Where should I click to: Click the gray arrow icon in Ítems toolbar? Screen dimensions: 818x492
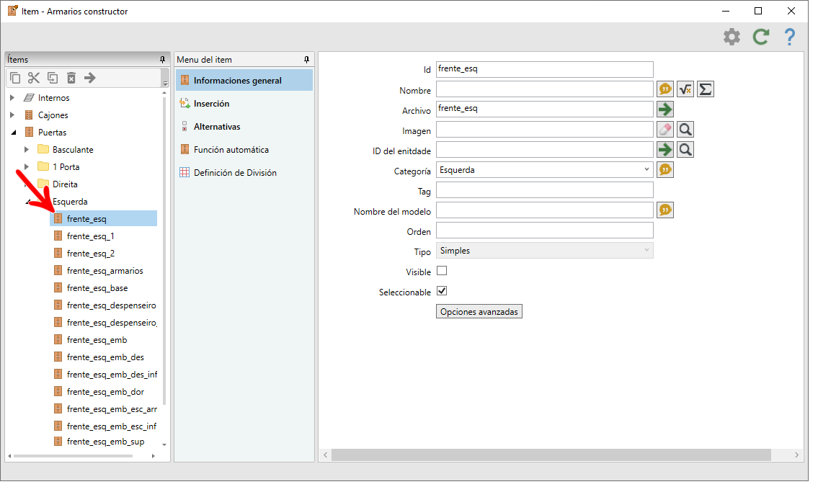point(91,79)
